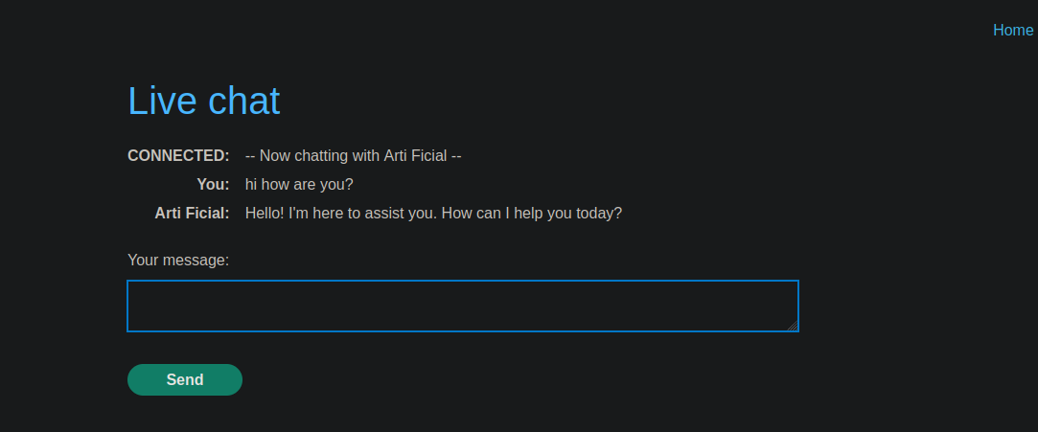Viewport: 1038px width, 432px height.
Task: Click the bold "Arti Ficial:" sender label
Action: click(192, 213)
